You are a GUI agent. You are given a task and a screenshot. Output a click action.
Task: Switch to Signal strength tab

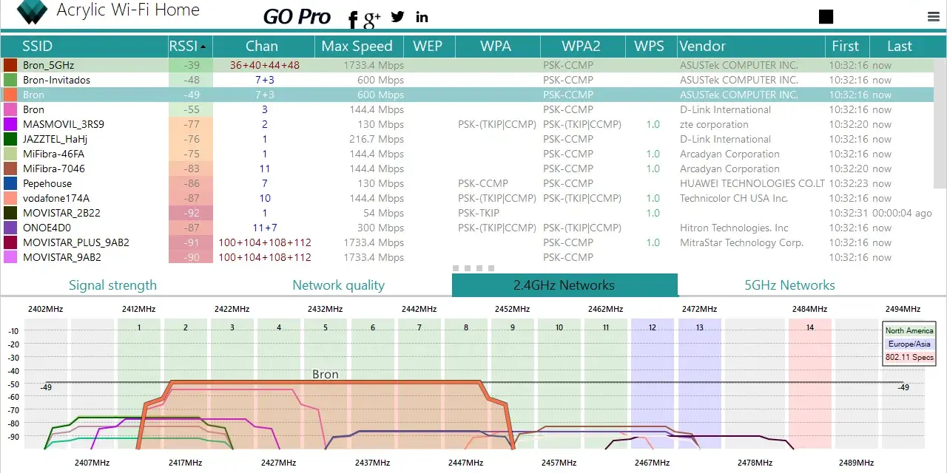point(112,285)
